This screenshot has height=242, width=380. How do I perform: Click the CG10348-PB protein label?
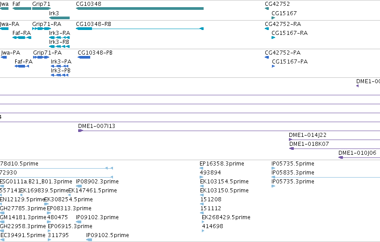(95, 53)
